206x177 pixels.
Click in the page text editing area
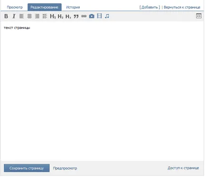pyautogui.click(x=102, y=91)
